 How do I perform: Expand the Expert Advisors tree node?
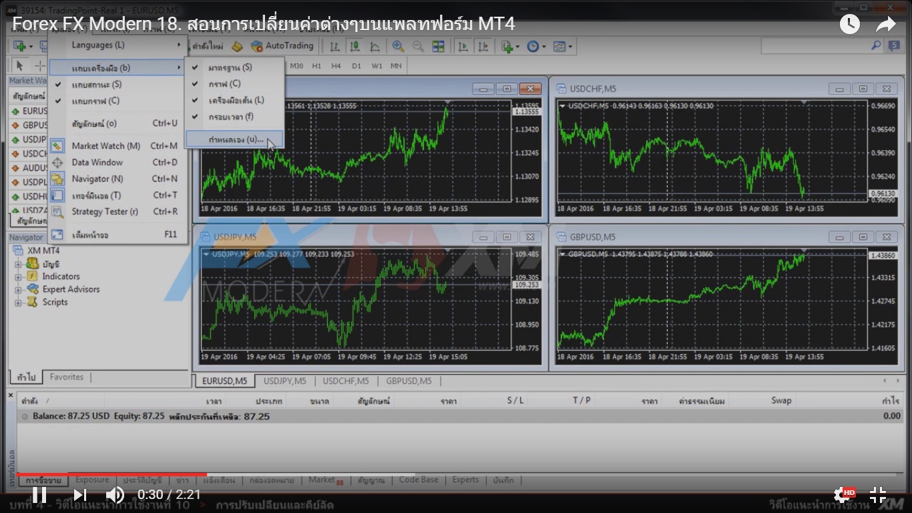pos(18,289)
